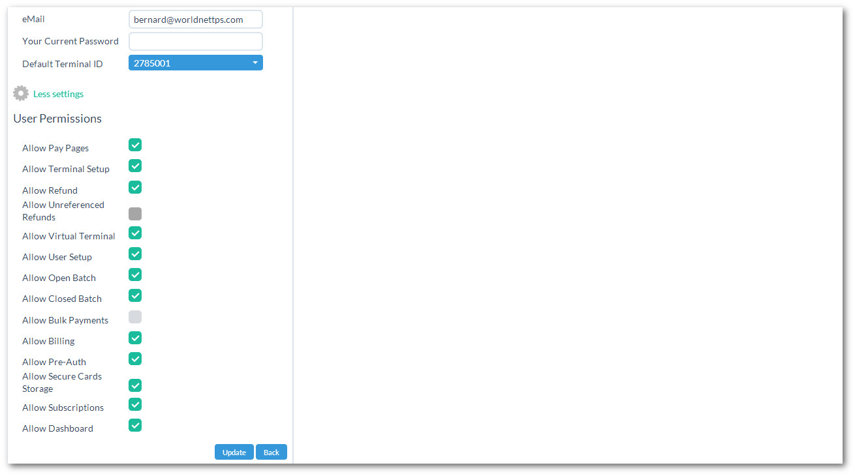Open the Default Terminal ID dropdown
This screenshot has height=476, width=855.
point(196,63)
